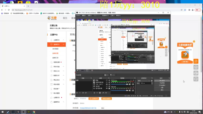Move source up in Sources panel
This screenshot has height=114, width=203.
(x=103, y=93)
